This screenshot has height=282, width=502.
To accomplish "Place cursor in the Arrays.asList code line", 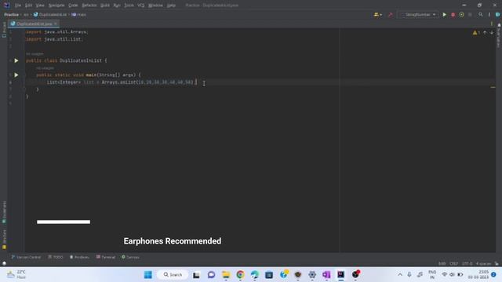I will point(122,82).
